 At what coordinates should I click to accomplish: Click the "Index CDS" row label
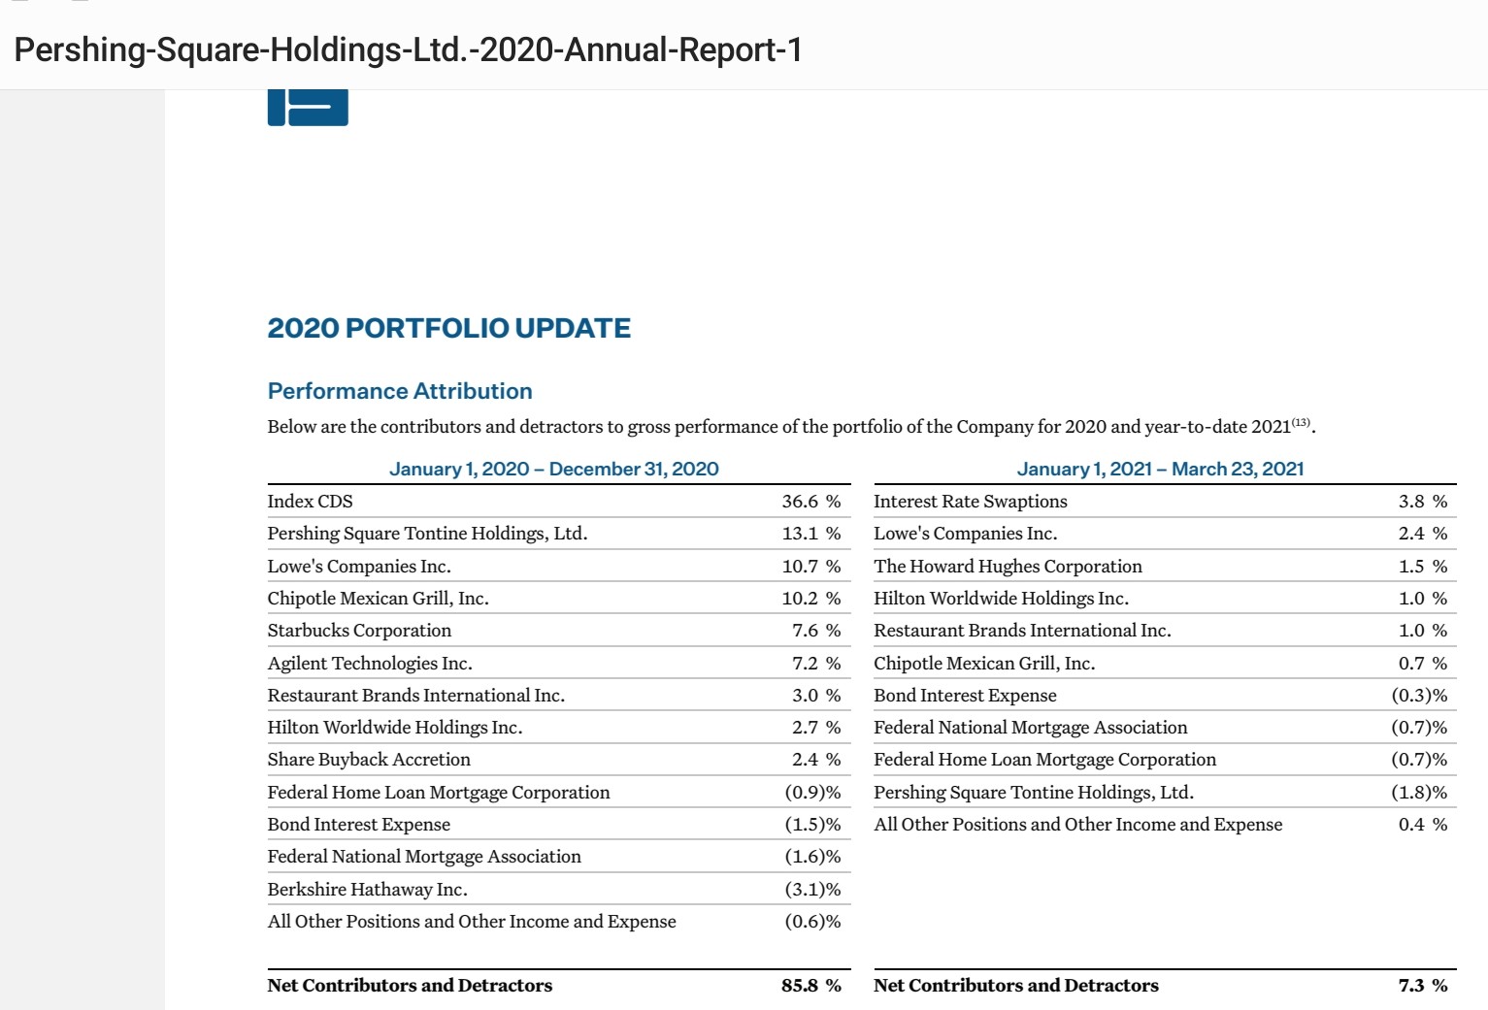(311, 501)
